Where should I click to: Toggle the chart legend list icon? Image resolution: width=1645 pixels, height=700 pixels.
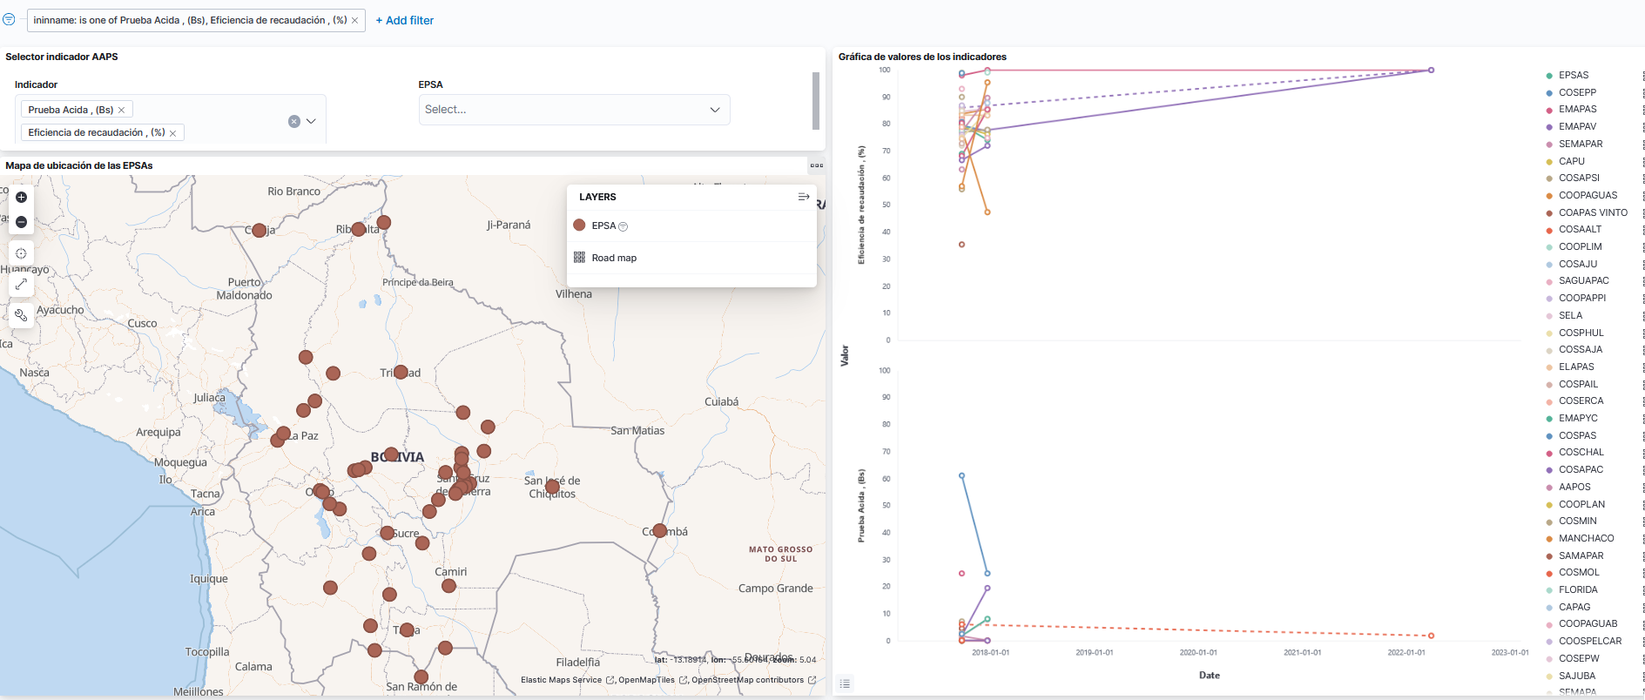click(x=844, y=683)
